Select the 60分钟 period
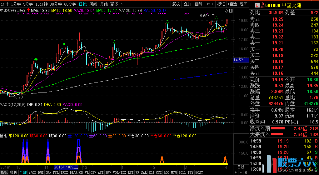The image size is (319, 175). pyautogui.click(x=70, y=4)
